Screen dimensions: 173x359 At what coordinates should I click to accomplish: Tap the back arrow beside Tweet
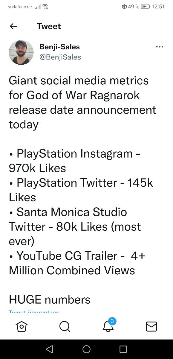point(13,26)
